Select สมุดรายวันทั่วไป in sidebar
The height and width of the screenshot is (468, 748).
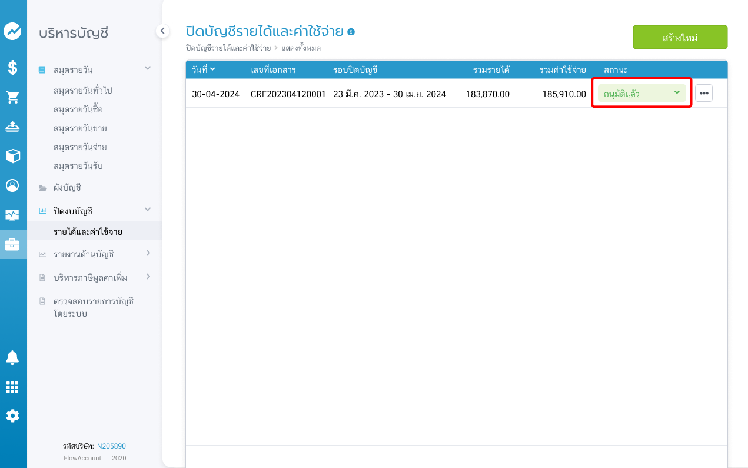click(82, 91)
